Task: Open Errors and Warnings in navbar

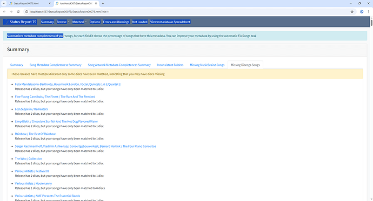Action: click(x=116, y=22)
